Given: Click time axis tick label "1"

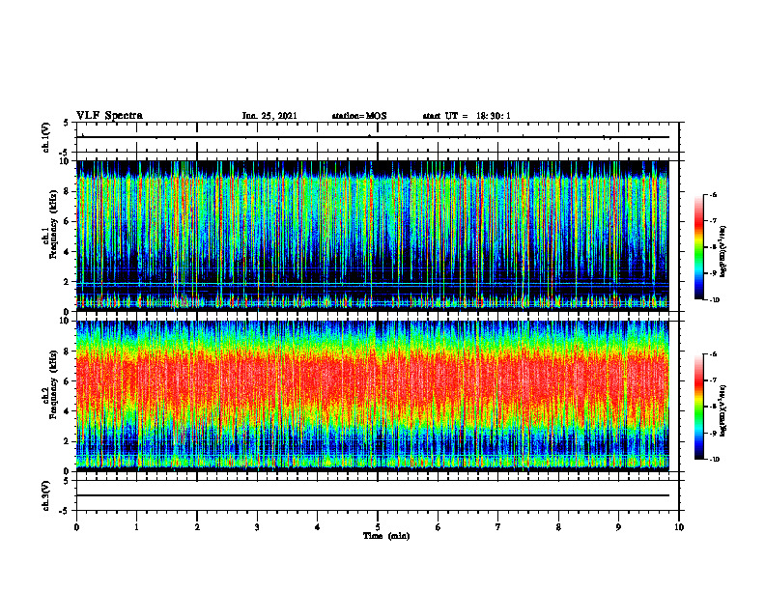Looking at the screenshot, I should click(x=136, y=527).
